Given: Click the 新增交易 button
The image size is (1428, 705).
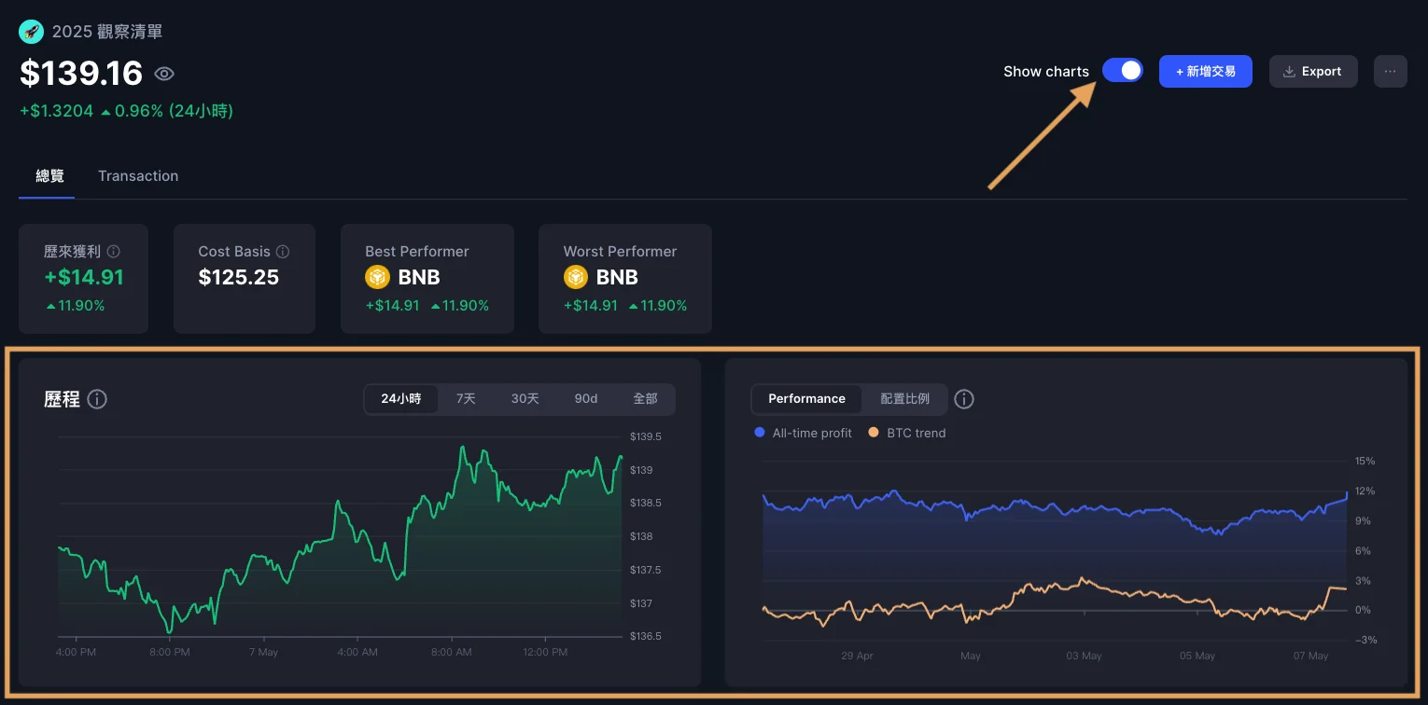Looking at the screenshot, I should (1205, 71).
